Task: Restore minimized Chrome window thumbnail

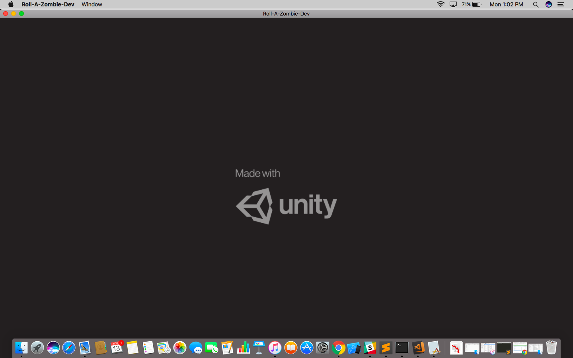Action: pyautogui.click(x=520, y=348)
